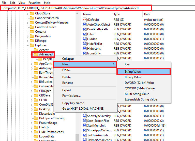
Task: Expand the CloudStore tree node
Action: tap(28, 14)
